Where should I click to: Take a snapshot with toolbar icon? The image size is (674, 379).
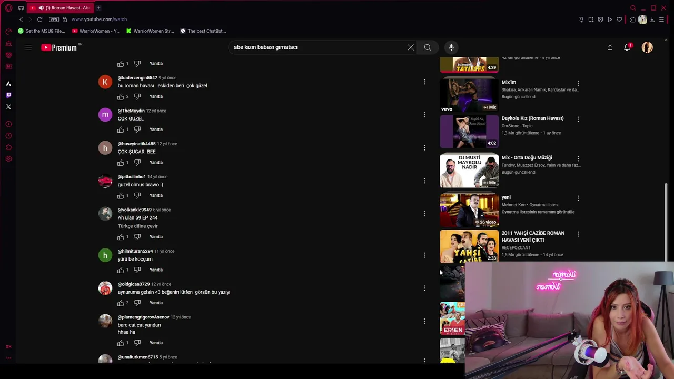591,19
